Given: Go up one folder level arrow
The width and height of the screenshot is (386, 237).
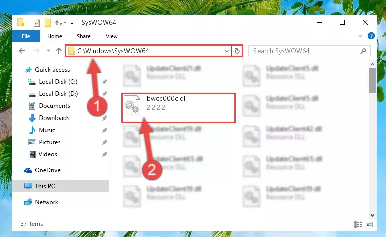Looking at the screenshot, I should [59, 51].
